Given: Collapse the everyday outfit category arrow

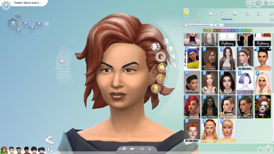Looking at the screenshot, I should [186, 10].
